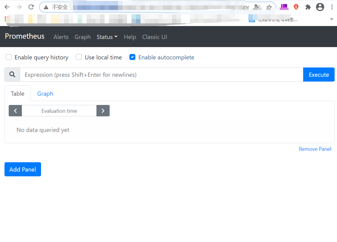
Task: Click the Evaluation time input field
Action: click(x=59, y=111)
